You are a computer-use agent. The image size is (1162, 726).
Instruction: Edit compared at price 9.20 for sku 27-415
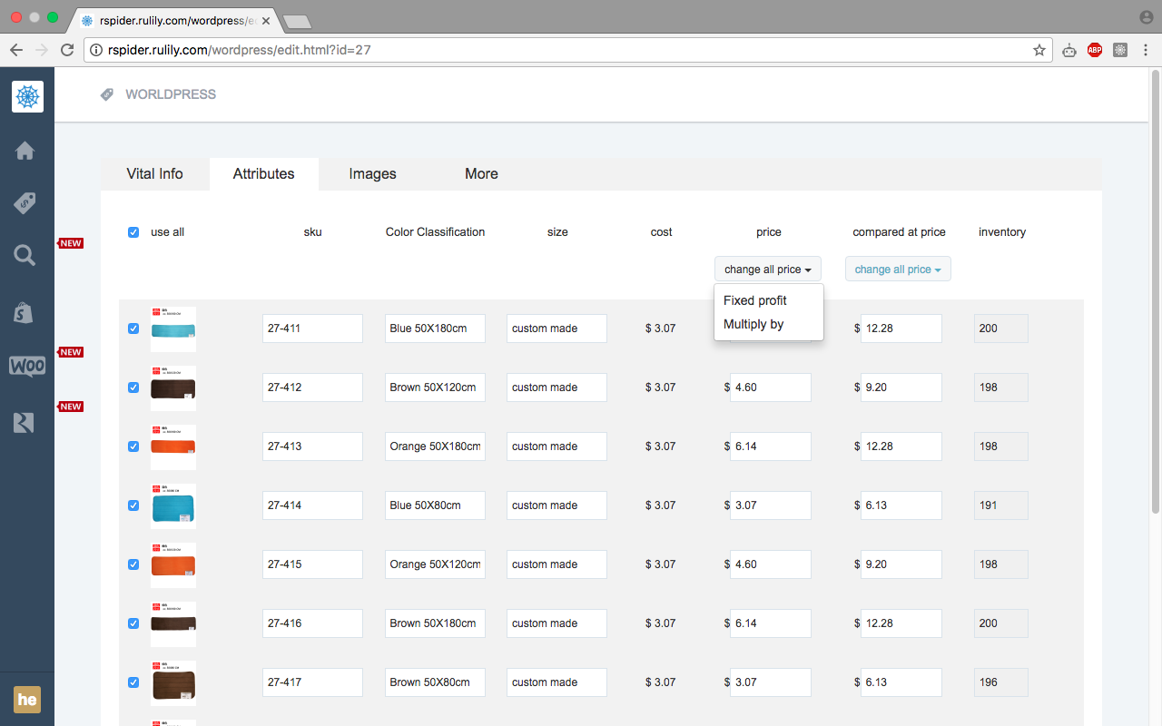pyautogui.click(x=901, y=564)
